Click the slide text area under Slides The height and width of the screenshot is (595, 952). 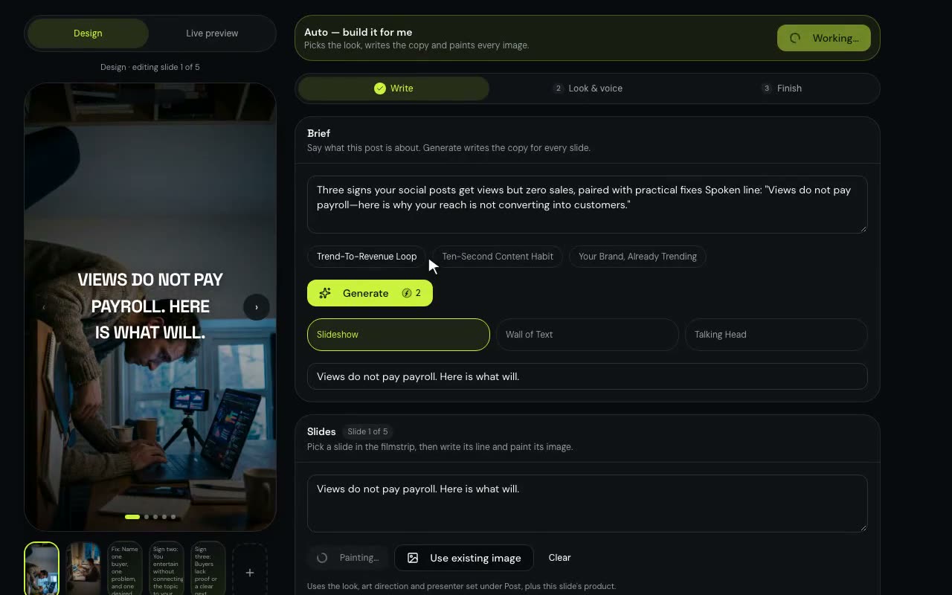(588, 504)
